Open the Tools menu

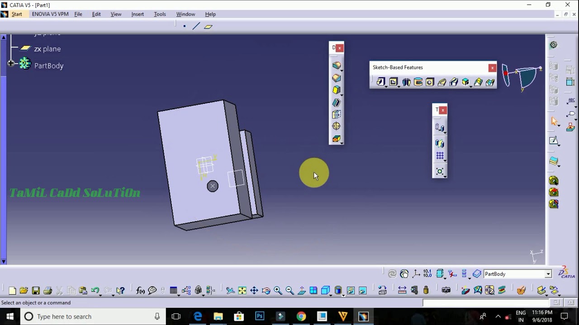pyautogui.click(x=160, y=14)
